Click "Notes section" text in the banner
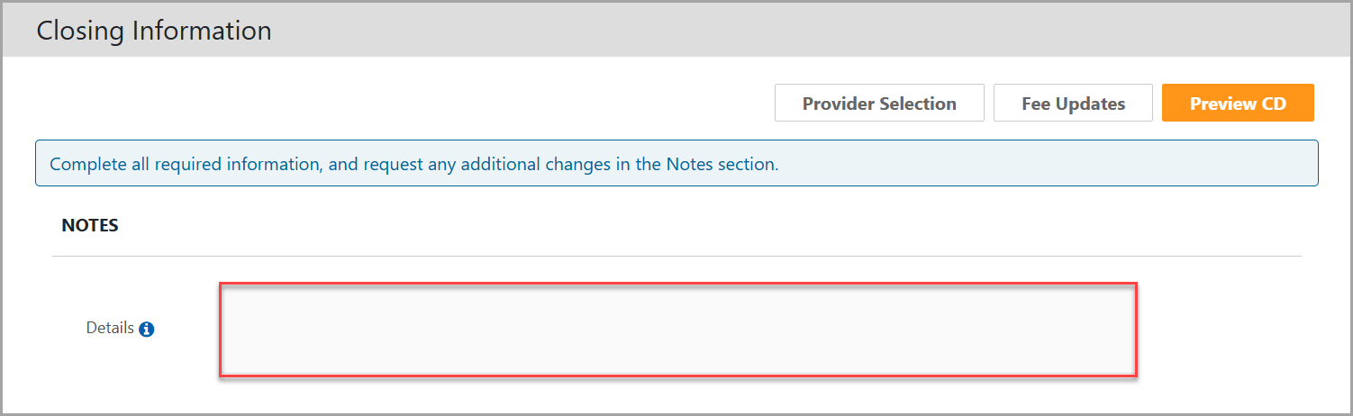This screenshot has width=1353, height=416. pos(721,164)
